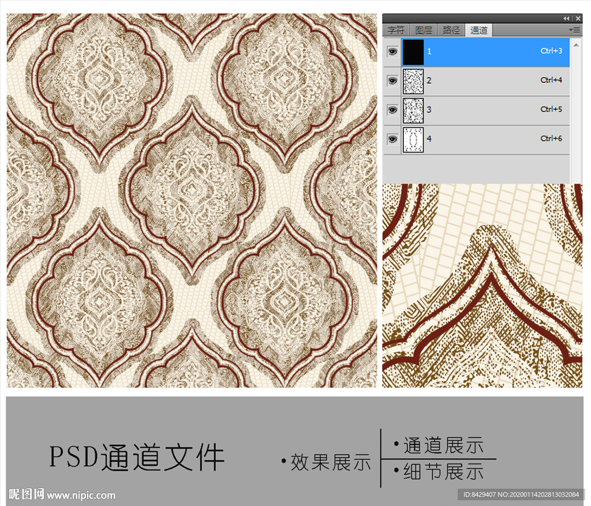Click the Ctrl+3 shortcut label
The image size is (591, 506).
tap(551, 51)
